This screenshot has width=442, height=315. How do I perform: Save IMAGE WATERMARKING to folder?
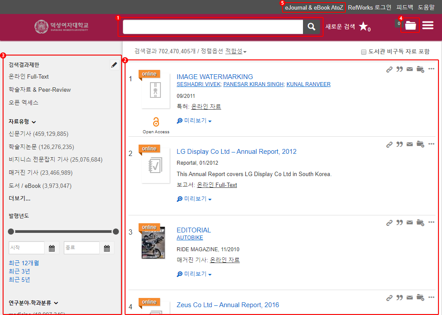(420, 69)
